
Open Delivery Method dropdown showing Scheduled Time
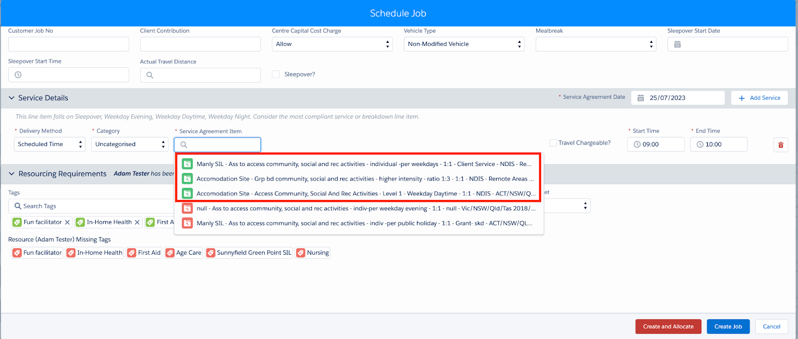coord(50,144)
